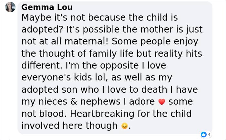Click the red heart emoji

point(162,102)
